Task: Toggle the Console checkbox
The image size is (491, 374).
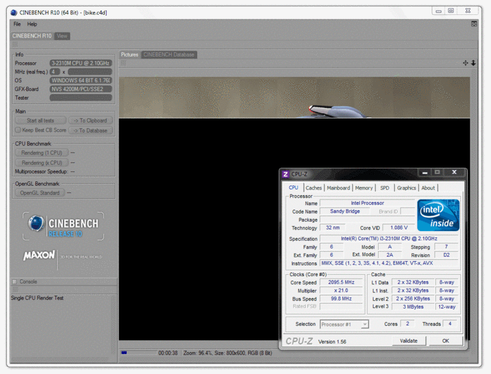Action: 14,282
